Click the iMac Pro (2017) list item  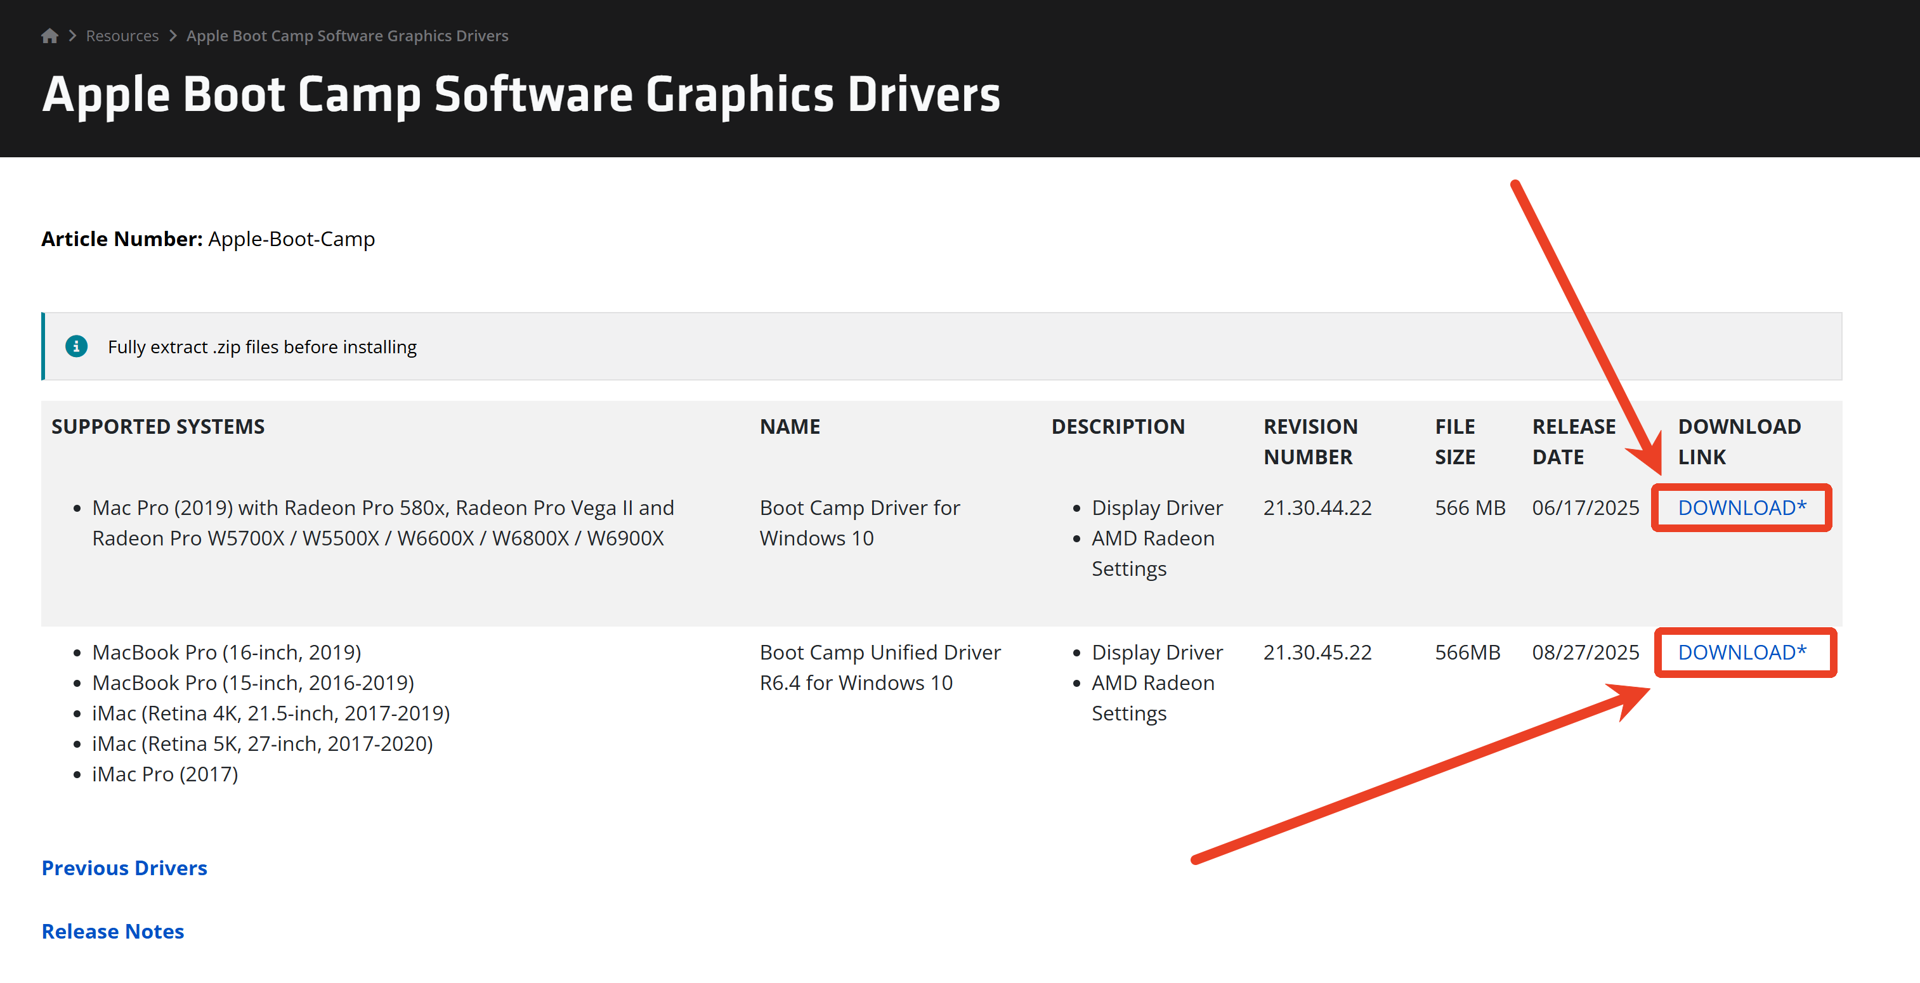tap(165, 774)
